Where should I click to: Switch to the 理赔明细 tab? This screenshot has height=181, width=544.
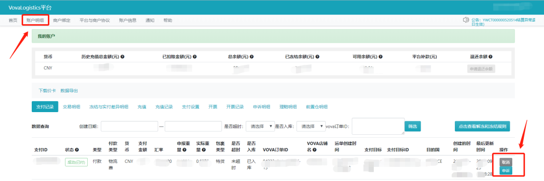point(288,107)
